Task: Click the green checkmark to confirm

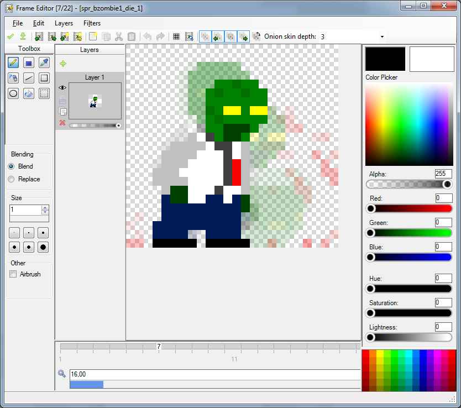Action: [11, 36]
